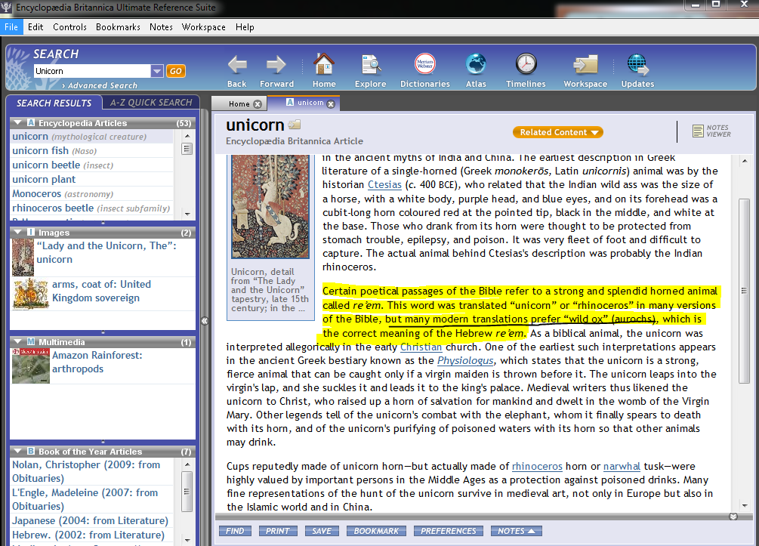Open the Timelines clock icon
The height and width of the screenshot is (546, 759).
pyautogui.click(x=526, y=64)
